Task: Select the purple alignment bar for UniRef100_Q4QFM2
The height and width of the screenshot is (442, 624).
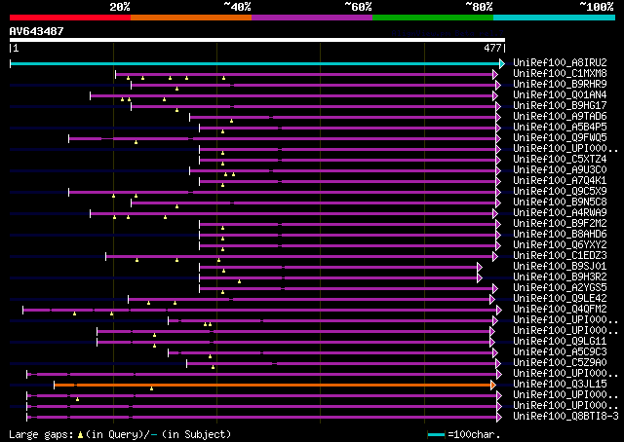Action: (x=260, y=310)
